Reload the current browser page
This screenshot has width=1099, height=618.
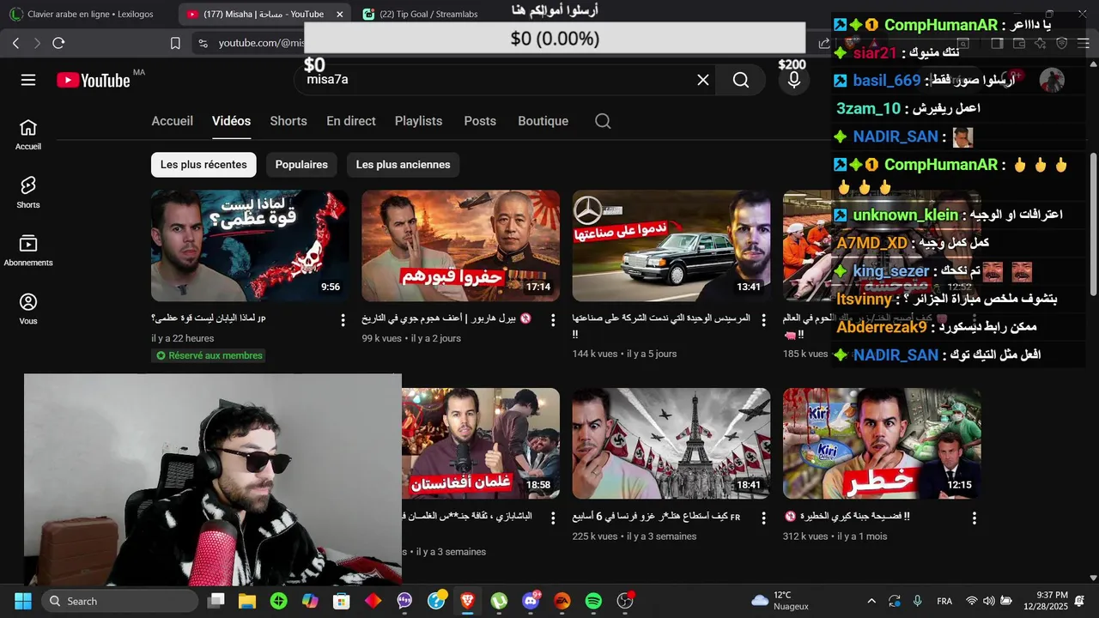click(x=58, y=43)
